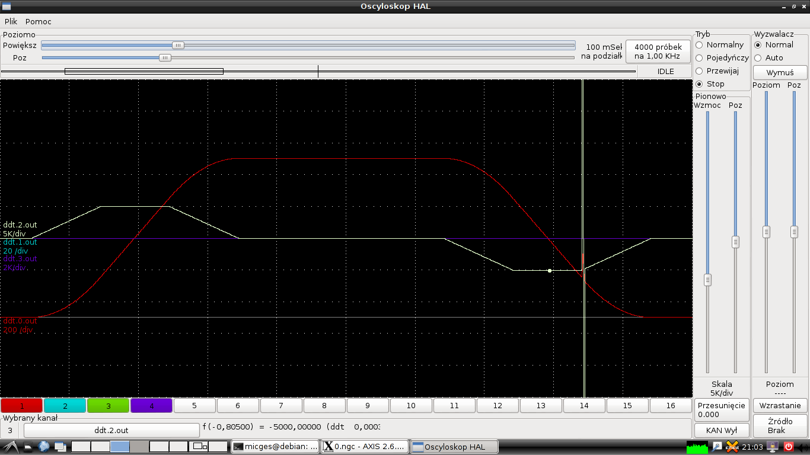Choose Auto trigger mode
Viewport: 810px width, 455px height.
(768, 57)
